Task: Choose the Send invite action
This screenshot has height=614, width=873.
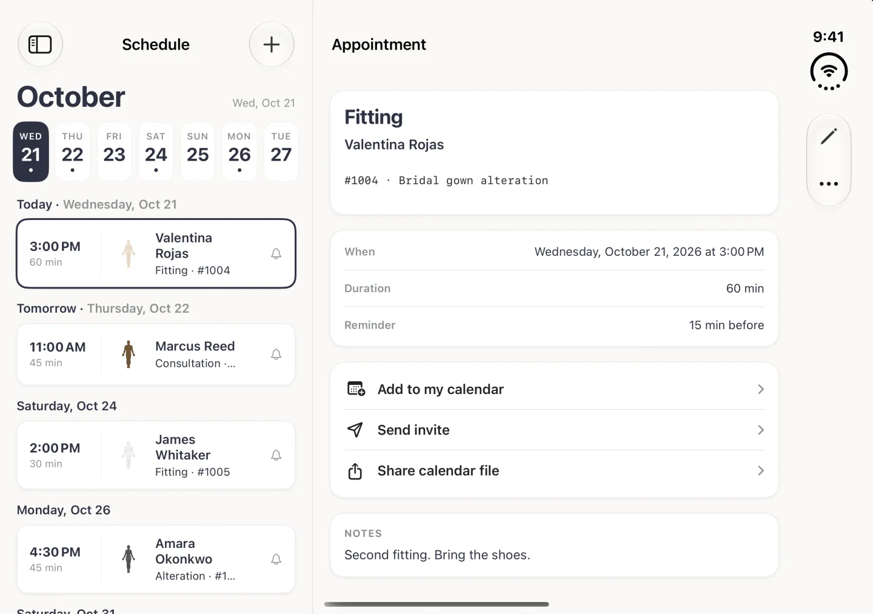Action: point(554,430)
